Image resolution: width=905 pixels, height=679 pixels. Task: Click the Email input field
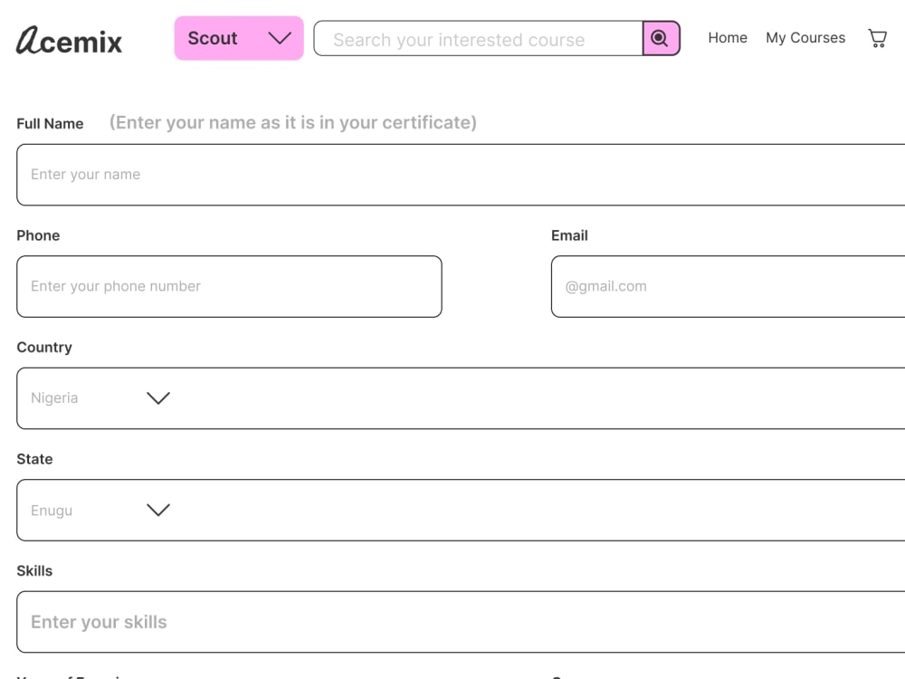pyautogui.click(x=728, y=286)
